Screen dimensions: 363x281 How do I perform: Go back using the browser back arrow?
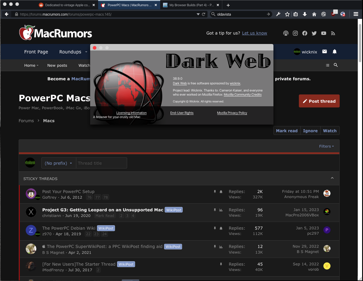coord(7,14)
